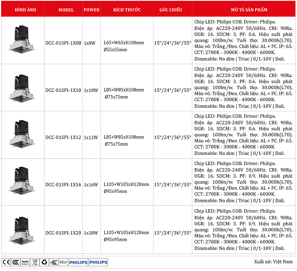Click Ø95x95mm in the 1X16 row
This screenshot has height=271, width=297.
click(x=115, y=191)
